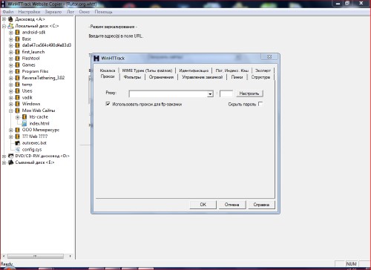Select the config.sys file icon
Image resolution: width=371 pixels, height=270 pixels.
click(17, 149)
